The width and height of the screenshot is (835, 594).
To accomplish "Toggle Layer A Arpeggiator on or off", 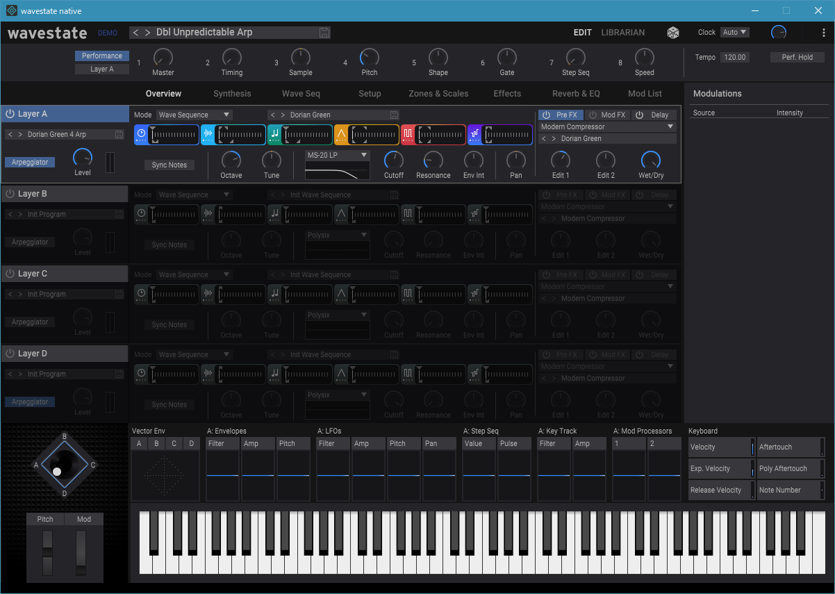I will 30,163.
